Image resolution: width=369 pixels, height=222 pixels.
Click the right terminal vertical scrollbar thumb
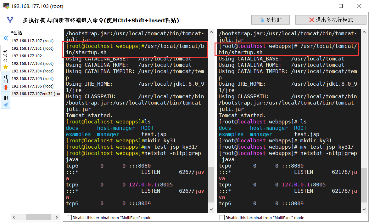tap(364, 185)
